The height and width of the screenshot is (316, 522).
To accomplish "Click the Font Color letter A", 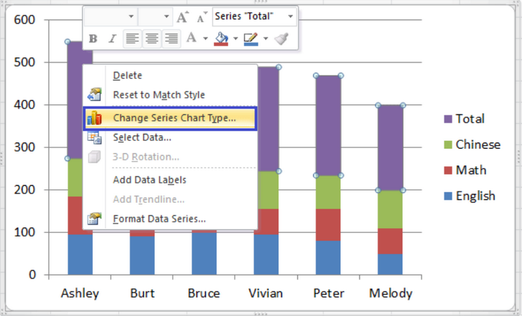I will pos(191,38).
